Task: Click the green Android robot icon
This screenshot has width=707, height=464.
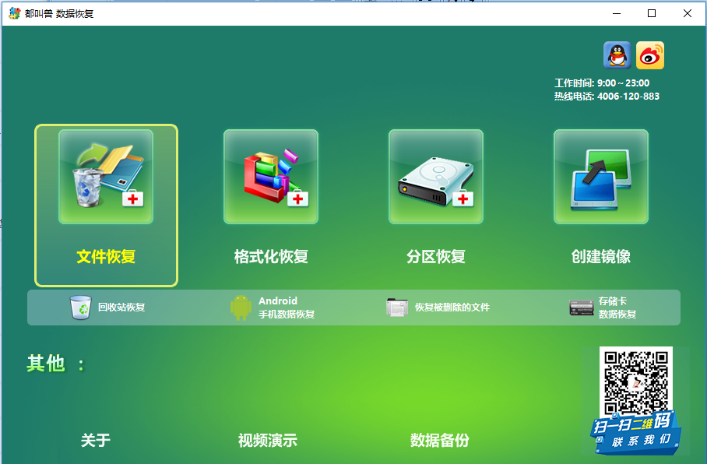Action: 241,308
